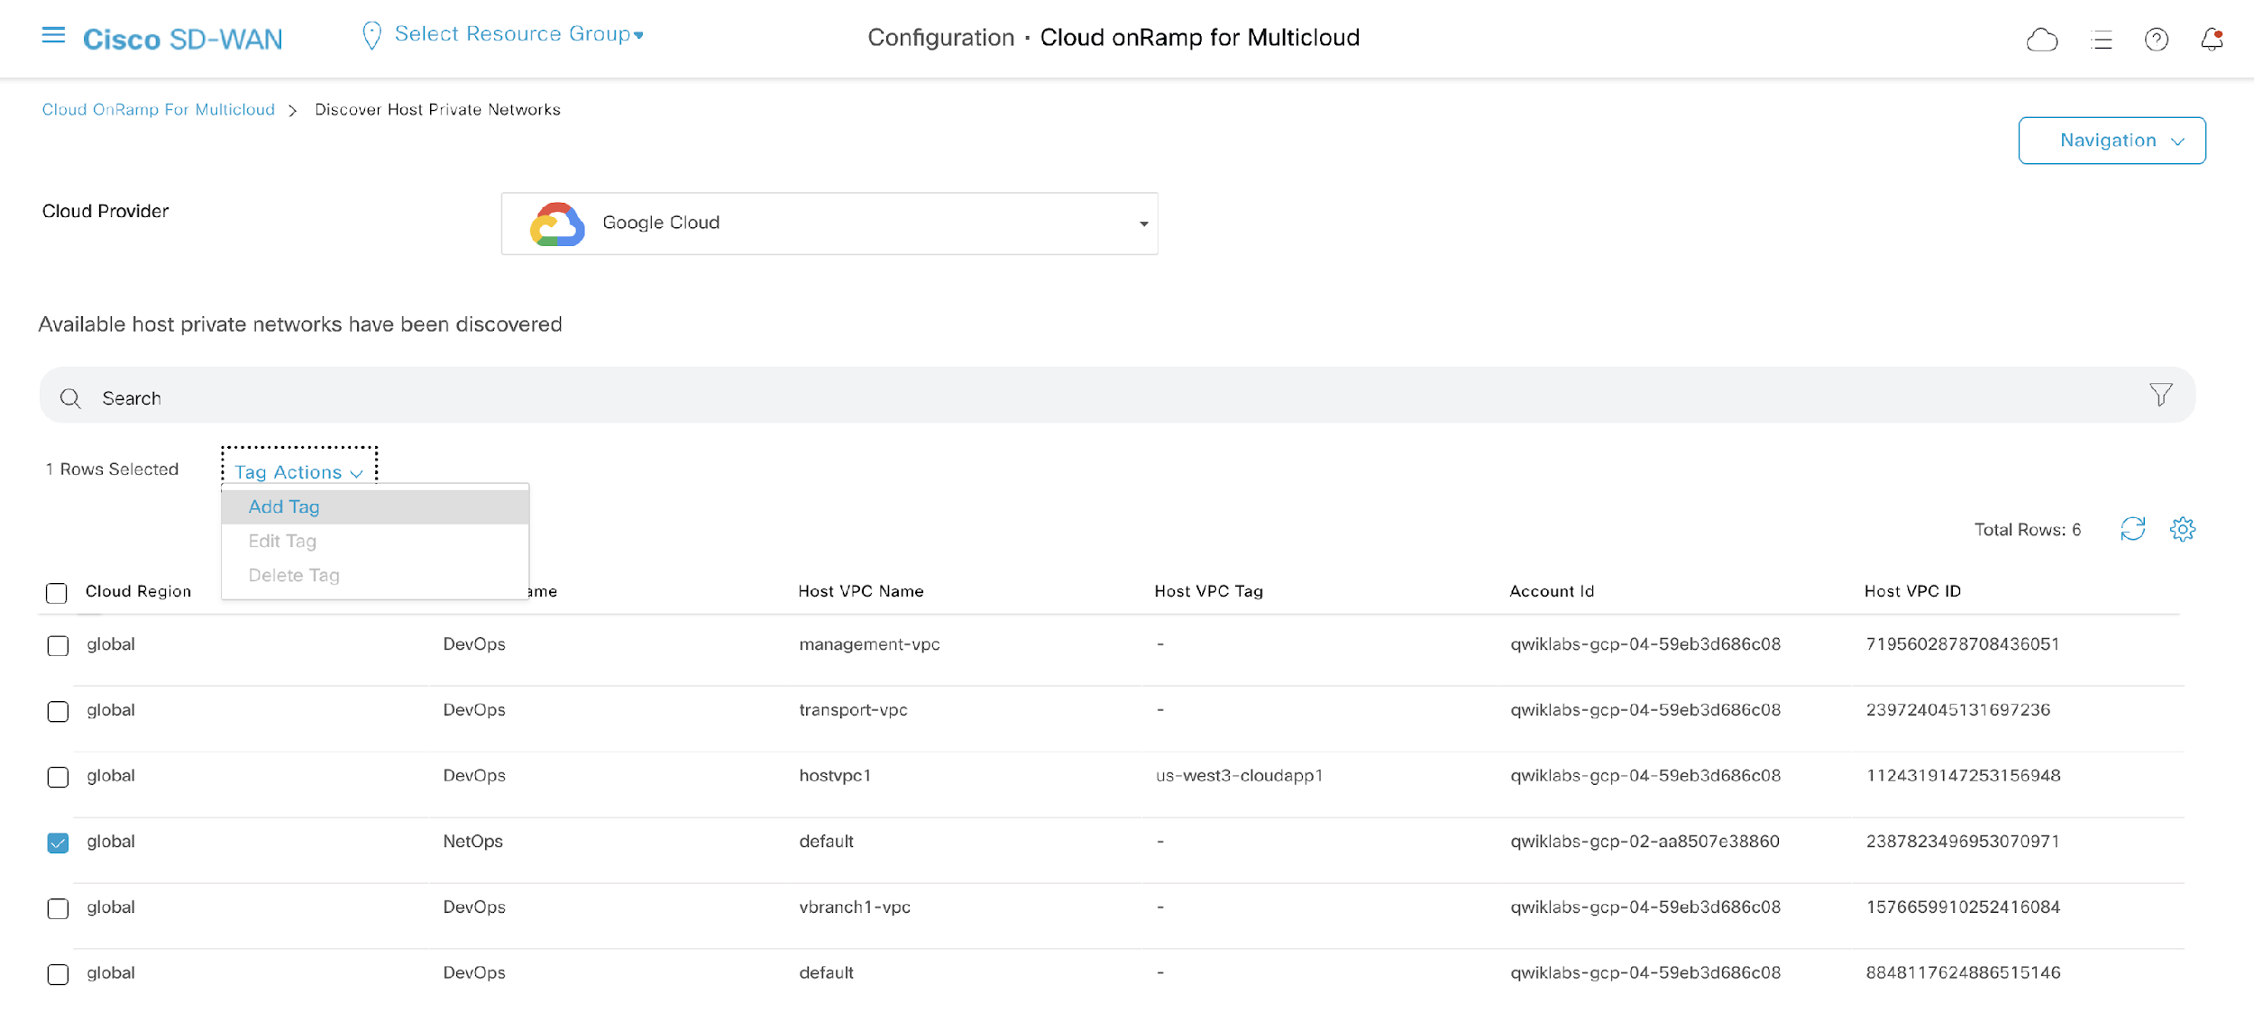Click account id qwiklabs-gcp-02-aa8507e38860
Image resolution: width=2254 pixels, height=1012 pixels.
pyautogui.click(x=1645, y=842)
